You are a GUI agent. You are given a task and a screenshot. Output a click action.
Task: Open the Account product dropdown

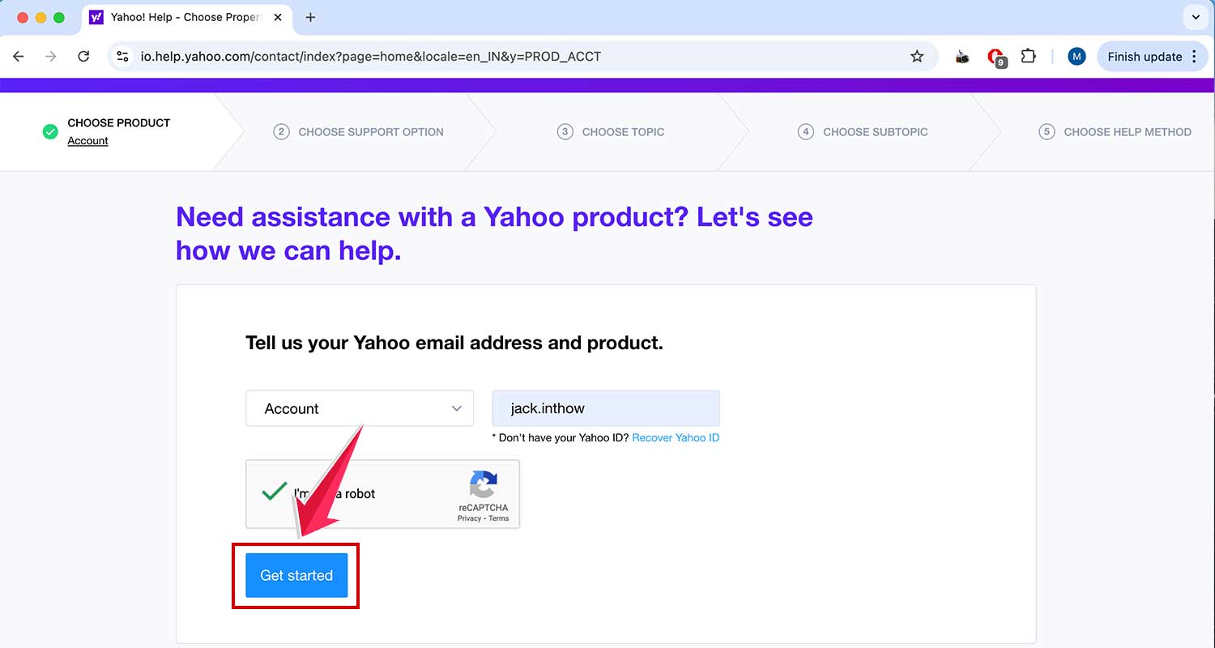[x=359, y=408]
